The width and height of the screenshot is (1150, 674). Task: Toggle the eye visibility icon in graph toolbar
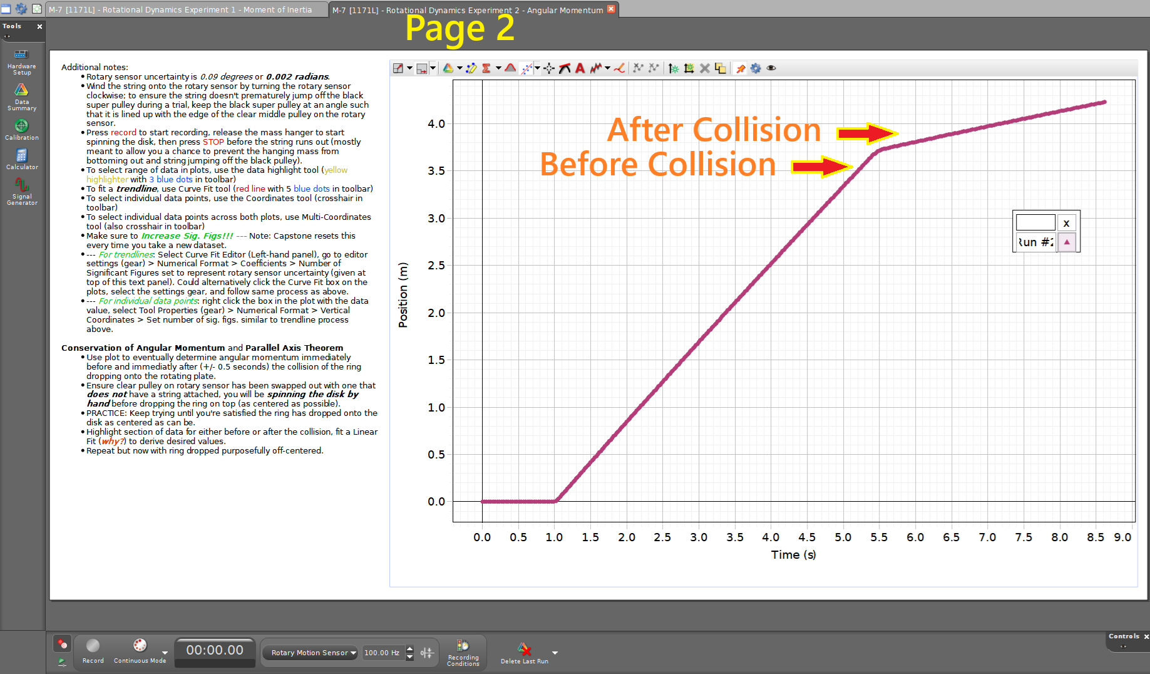(771, 68)
